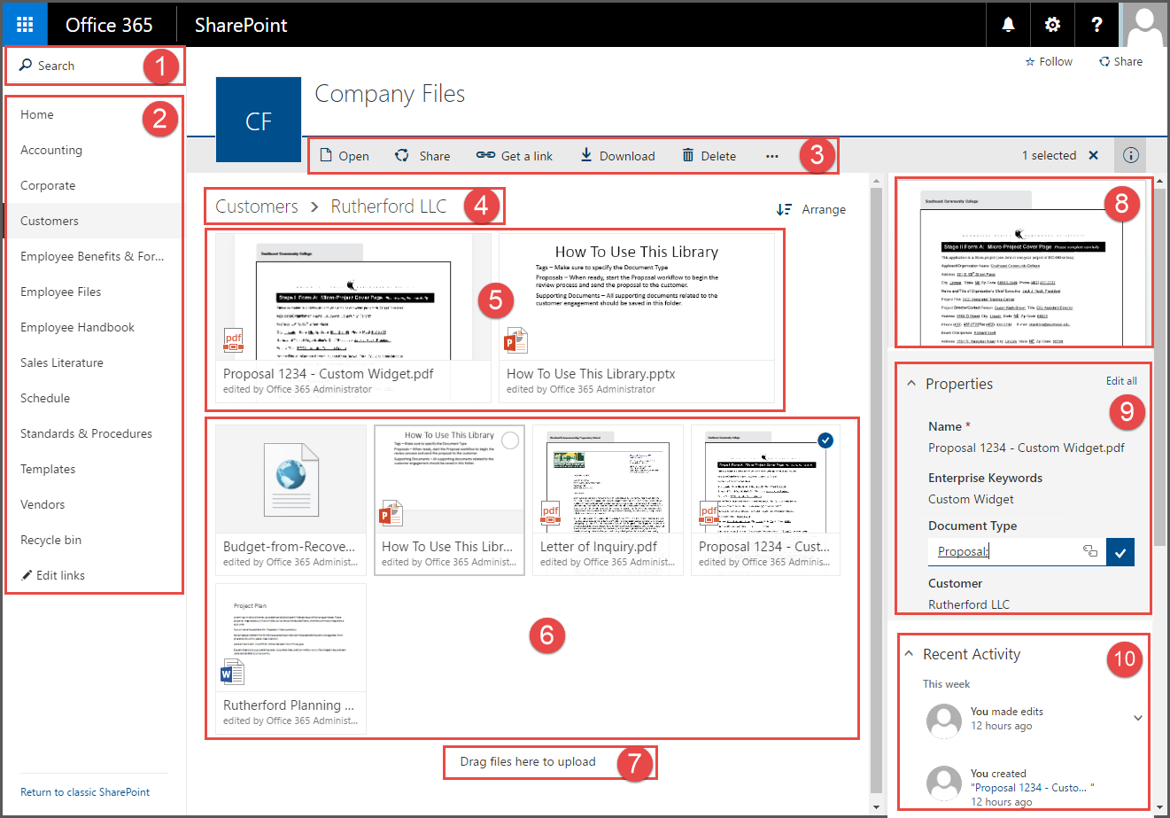Click the CF site logo
This screenshot has height=818, width=1170.
tap(259, 120)
